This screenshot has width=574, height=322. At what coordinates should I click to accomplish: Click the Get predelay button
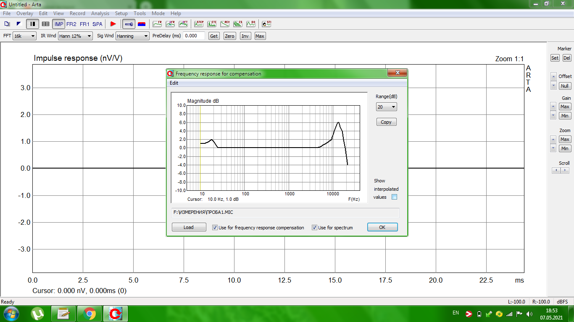(214, 36)
